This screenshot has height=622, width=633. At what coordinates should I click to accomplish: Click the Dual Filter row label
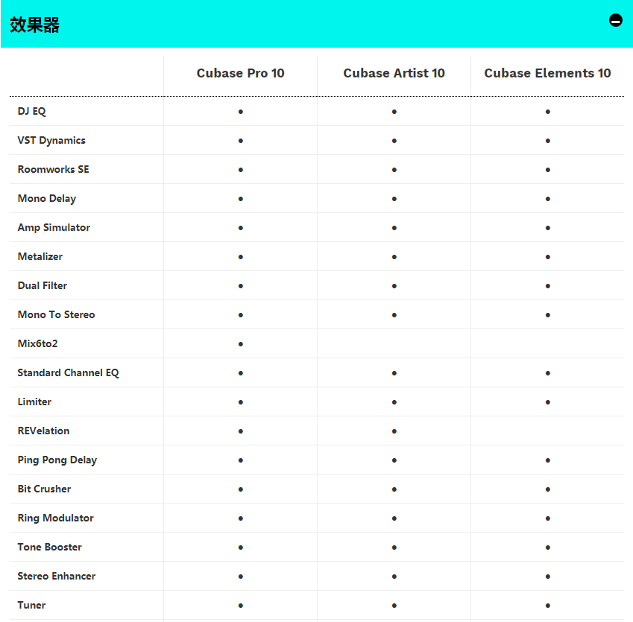[x=42, y=285]
